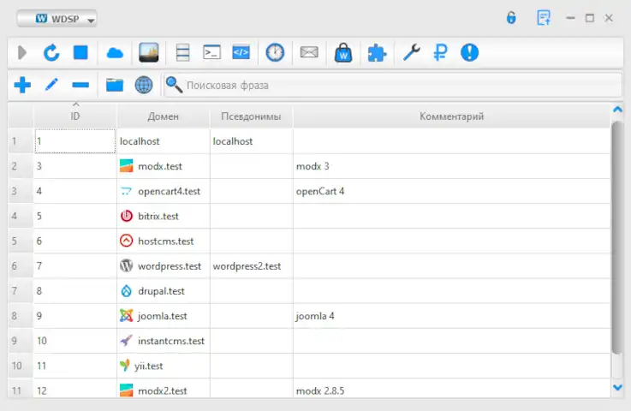Click the stacked rows database icon
Image resolution: width=631 pixels, height=411 pixels.
(x=182, y=53)
